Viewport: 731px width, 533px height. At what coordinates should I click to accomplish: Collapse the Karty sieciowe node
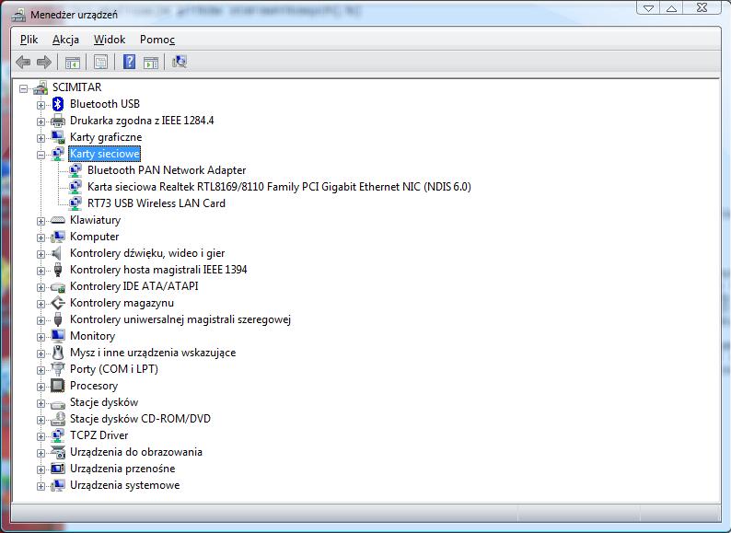click(41, 155)
